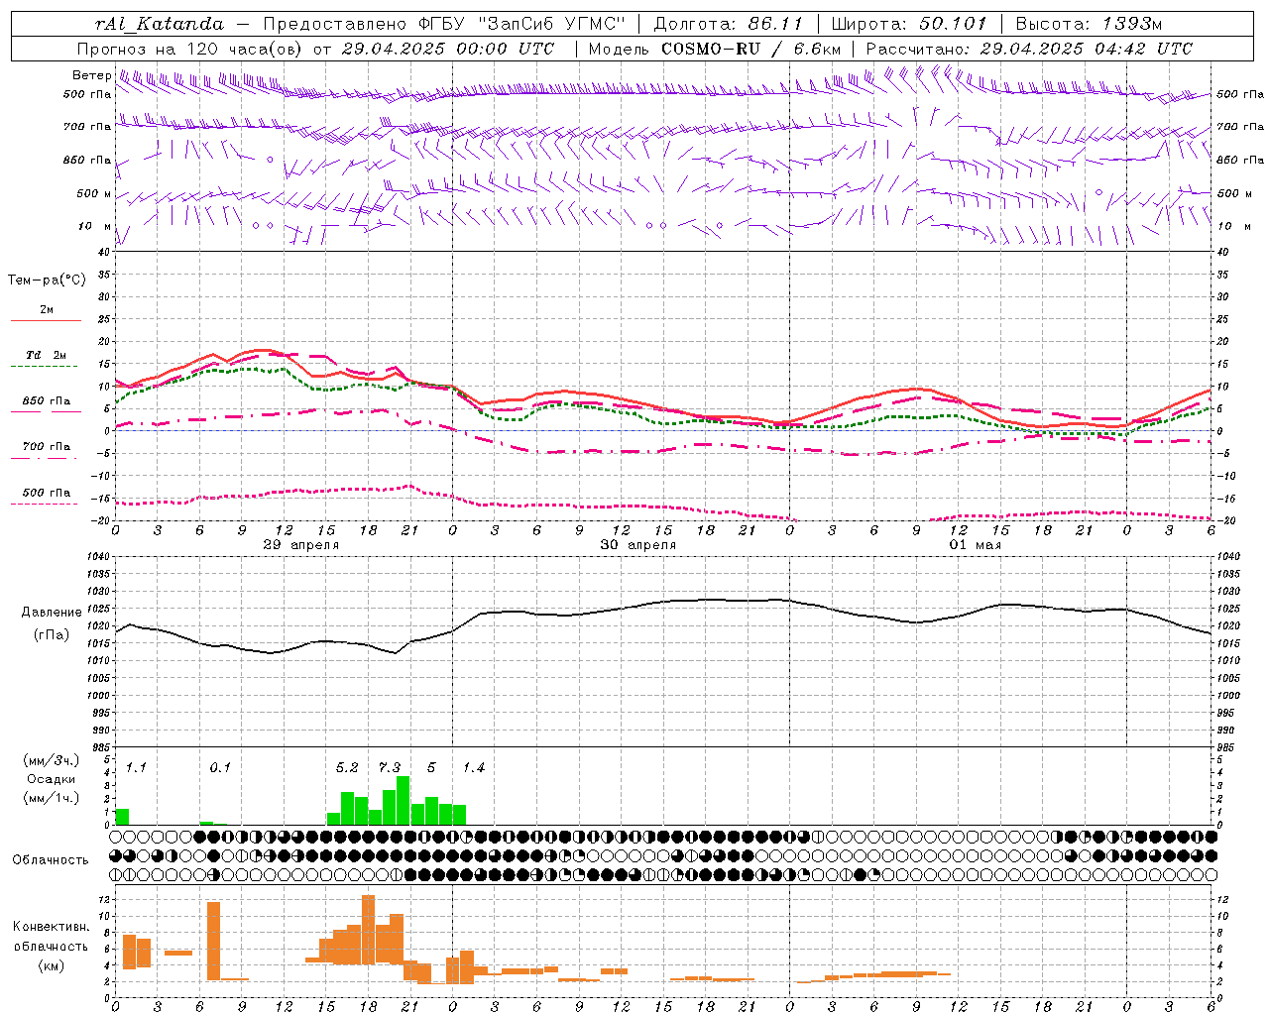Click the 3-hour precipitation value "7.3"
This screenshot has height=1015, width=1269.
(390, 767)
